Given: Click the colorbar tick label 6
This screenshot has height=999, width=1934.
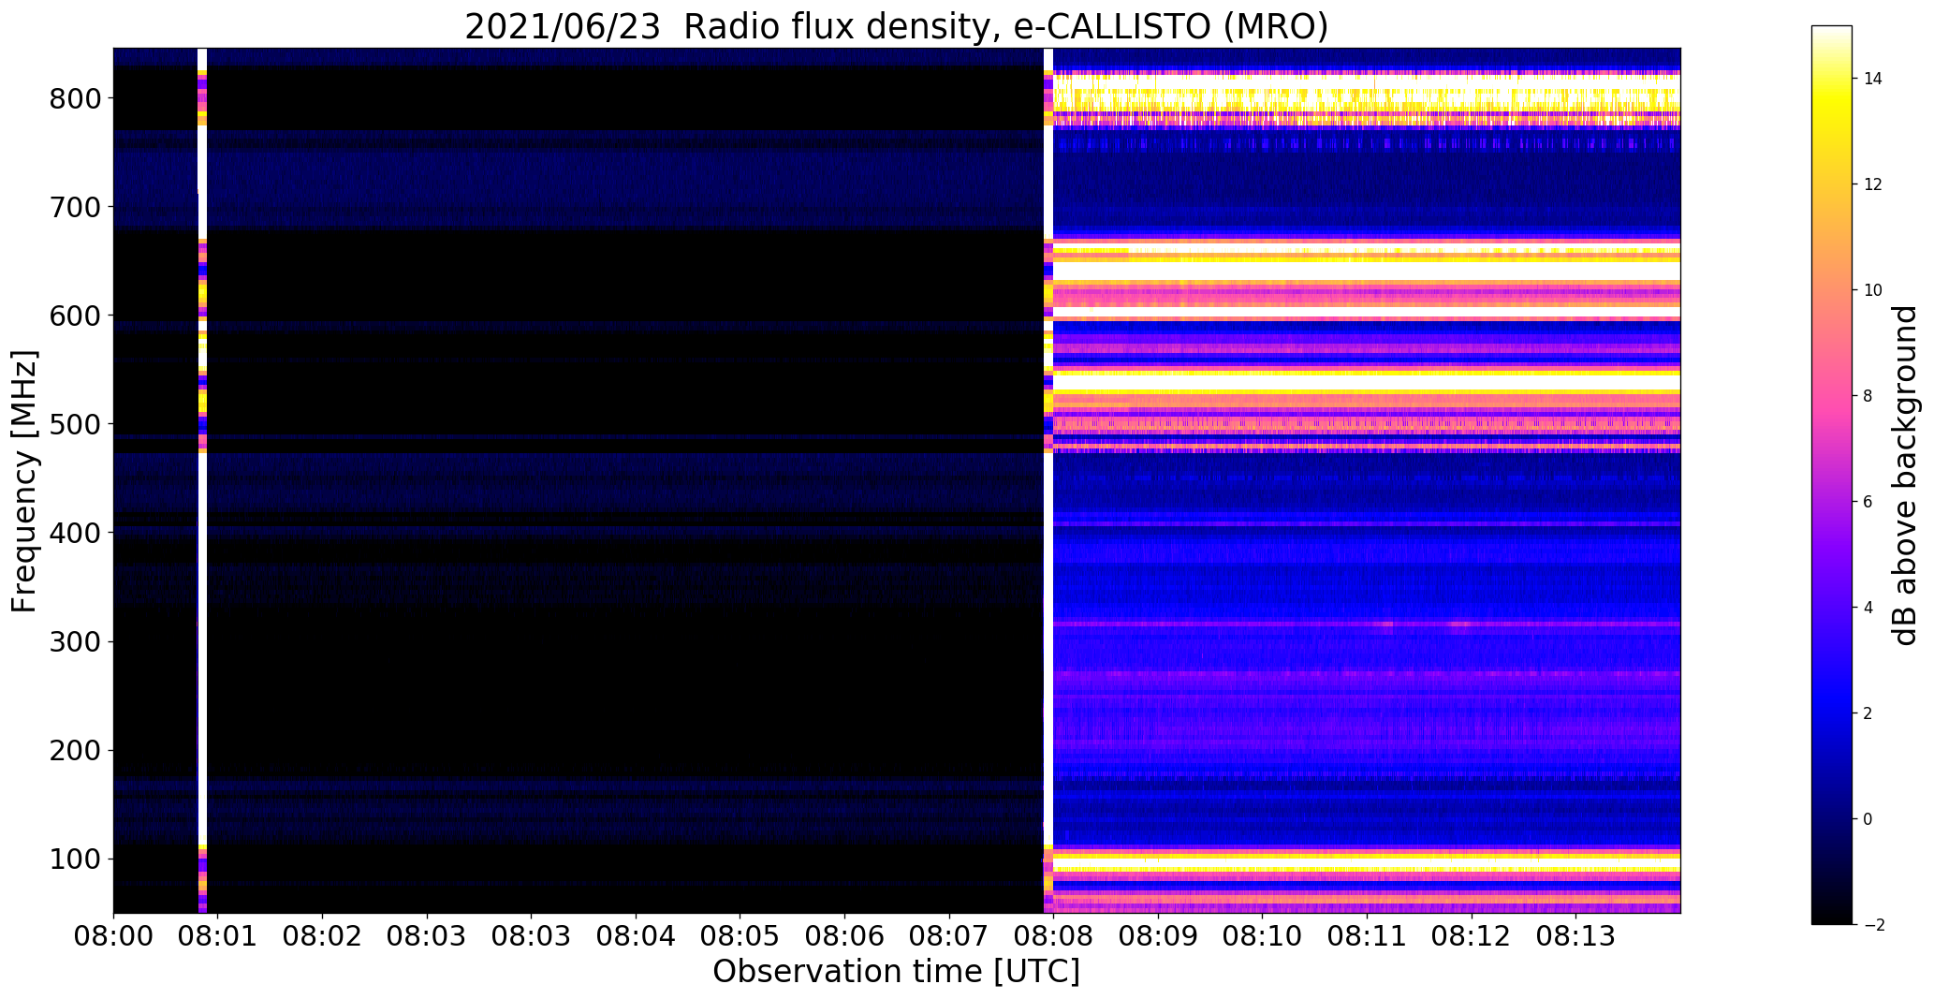Looking at the screenshot, I should pyautogui.click(x=1868, y=502).
